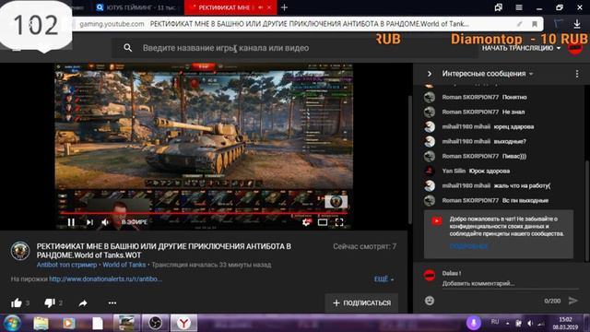Open YouTube avatar in chat notice
Image resolution: width=590 pixels, height=332 pixels.
(x=437, y=221)
